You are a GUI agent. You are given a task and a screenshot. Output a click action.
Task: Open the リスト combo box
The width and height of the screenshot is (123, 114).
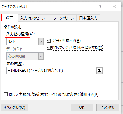[x=25, y=42]
